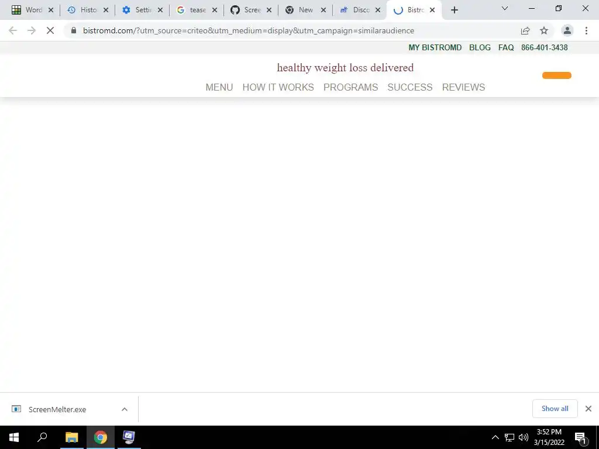The width and height of the screenshot is (599, 449).
Task: Go forward one page
Action: tap(32, 30)
